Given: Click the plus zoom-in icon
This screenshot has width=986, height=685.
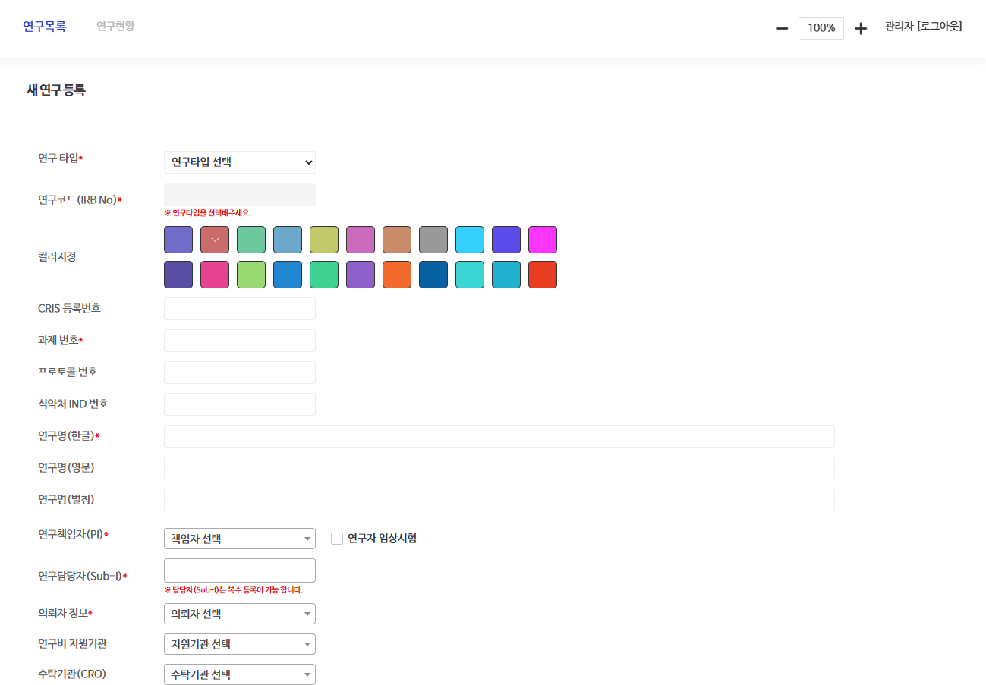Looking at the screenshot, I should pyautogui.click(x=860, y=28).
